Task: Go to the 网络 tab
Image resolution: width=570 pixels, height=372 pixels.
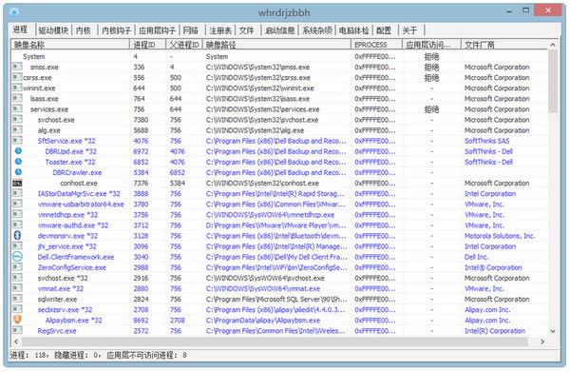Action: click(191, 30)
